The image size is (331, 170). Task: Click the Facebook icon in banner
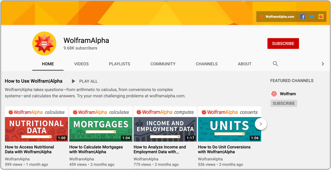point(302,17)
